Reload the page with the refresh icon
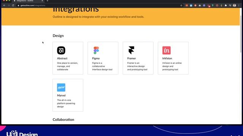 pos(13,5)
